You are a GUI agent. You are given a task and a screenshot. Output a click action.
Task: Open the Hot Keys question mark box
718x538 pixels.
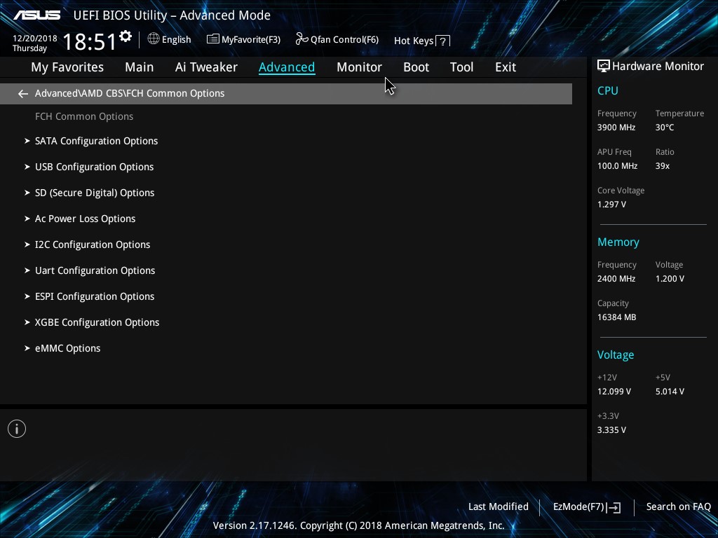pyautogui.click(x=442, y=41)
